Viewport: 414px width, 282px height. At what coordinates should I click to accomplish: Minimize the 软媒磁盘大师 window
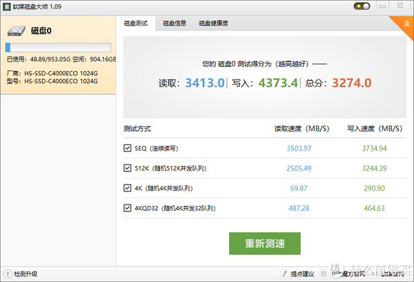point(382,6)
